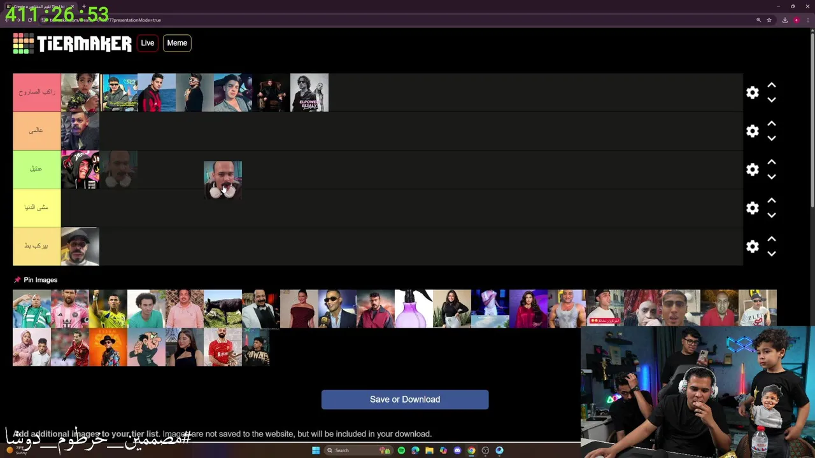Select the woman in dark red dress thumbnail

pos(299,309)
